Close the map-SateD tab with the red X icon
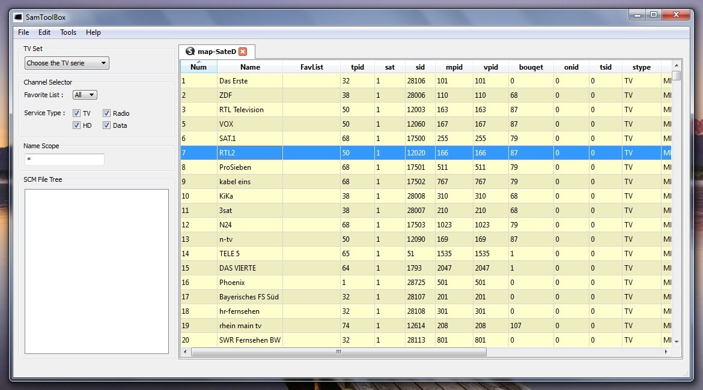The image size is (703, 390). [243, 52]
